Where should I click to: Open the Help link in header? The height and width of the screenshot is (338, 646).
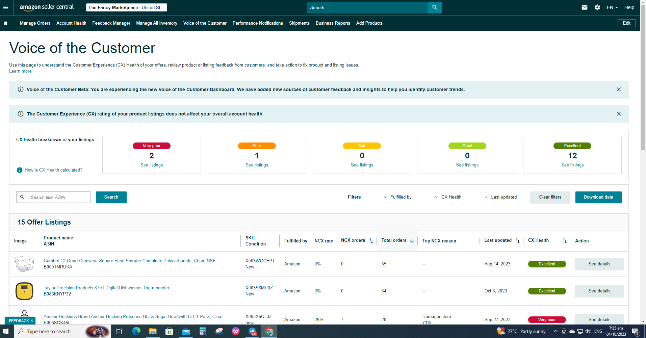click(x=629, y=7)
